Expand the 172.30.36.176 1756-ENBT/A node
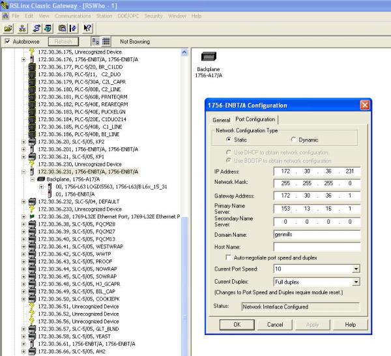 coord(23,59)
